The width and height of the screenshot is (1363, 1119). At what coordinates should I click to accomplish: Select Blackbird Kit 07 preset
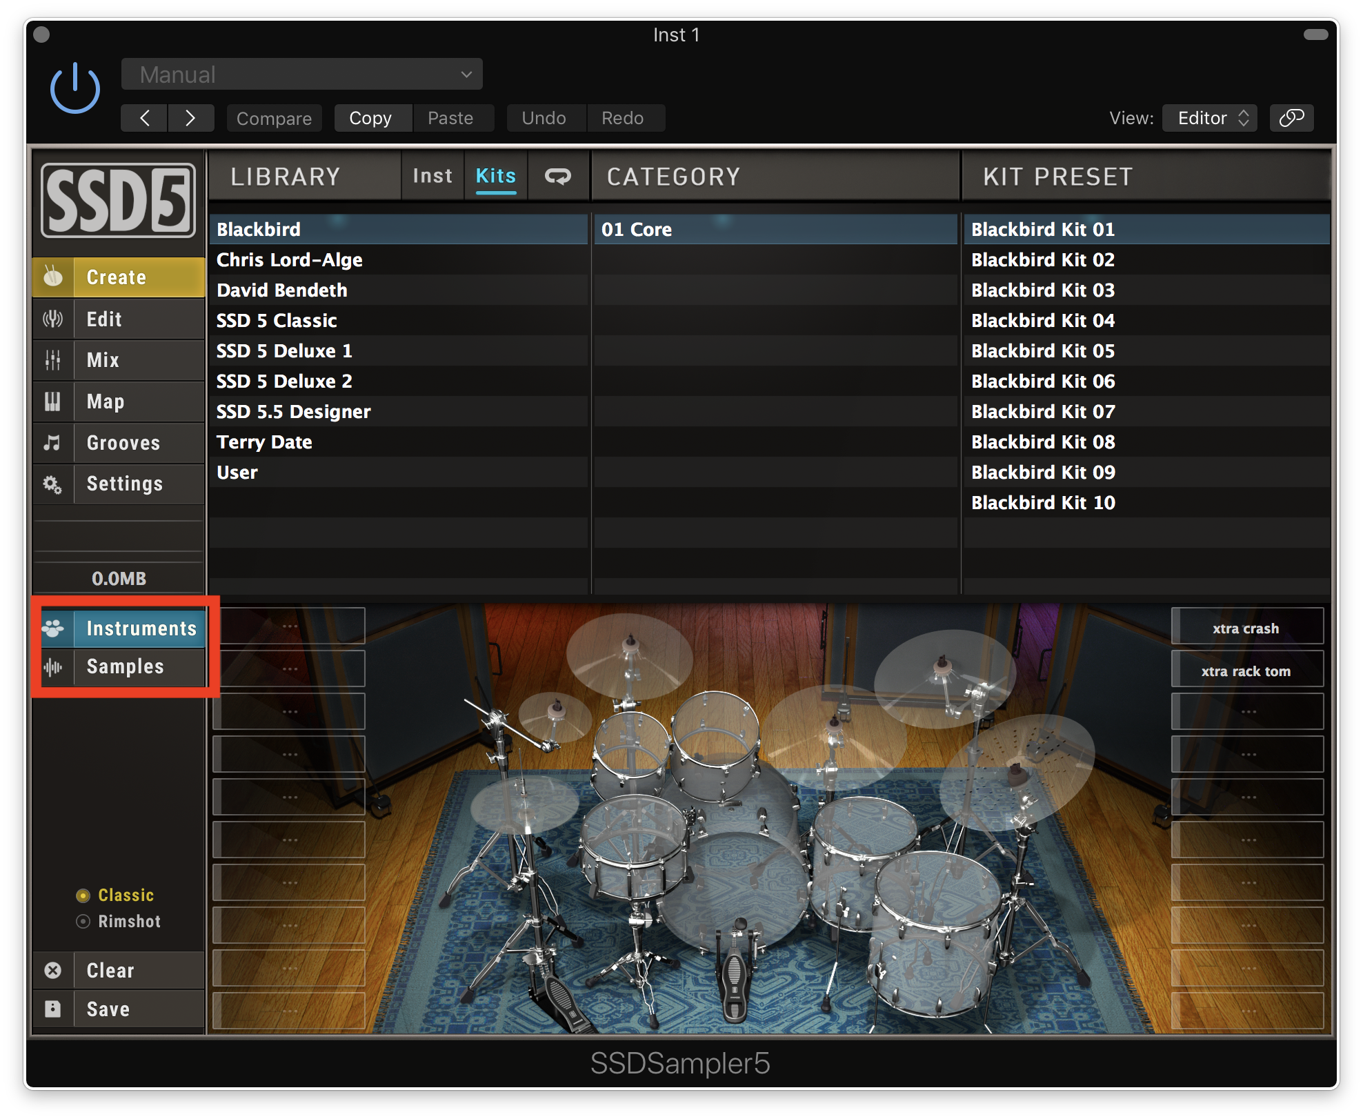click(1147, 411)
